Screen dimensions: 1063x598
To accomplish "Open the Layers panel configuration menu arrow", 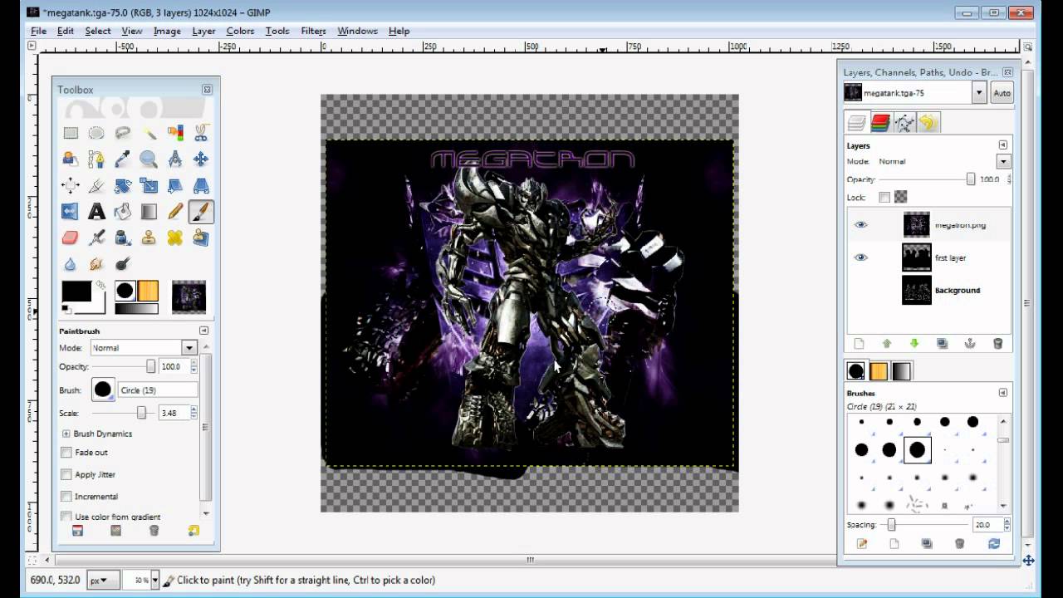I will click(1003, 145).
